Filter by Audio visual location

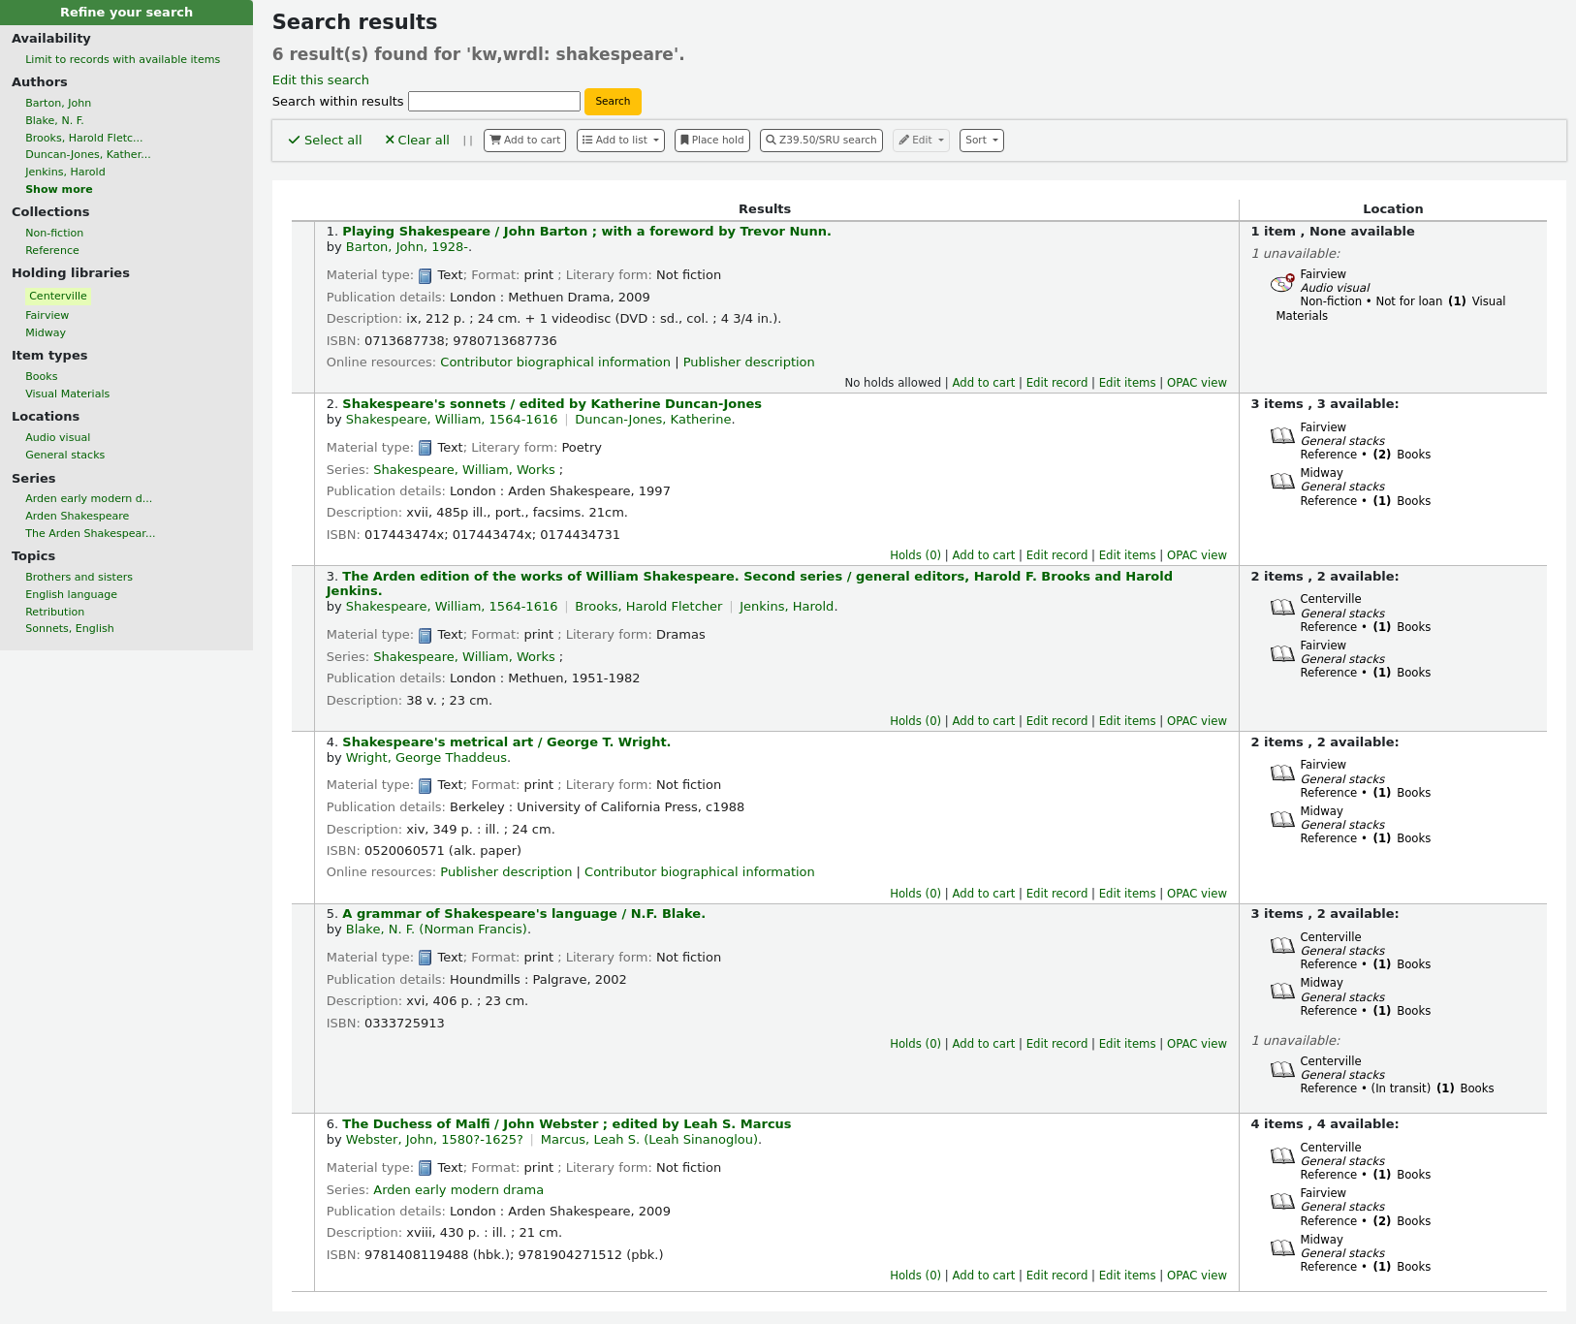[57, 438]
